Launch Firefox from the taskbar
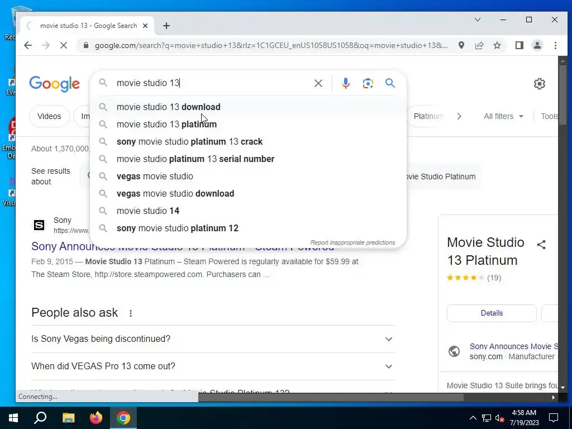Image resolution: width=572 pixels, height=429 pixels. click(96, 418)
